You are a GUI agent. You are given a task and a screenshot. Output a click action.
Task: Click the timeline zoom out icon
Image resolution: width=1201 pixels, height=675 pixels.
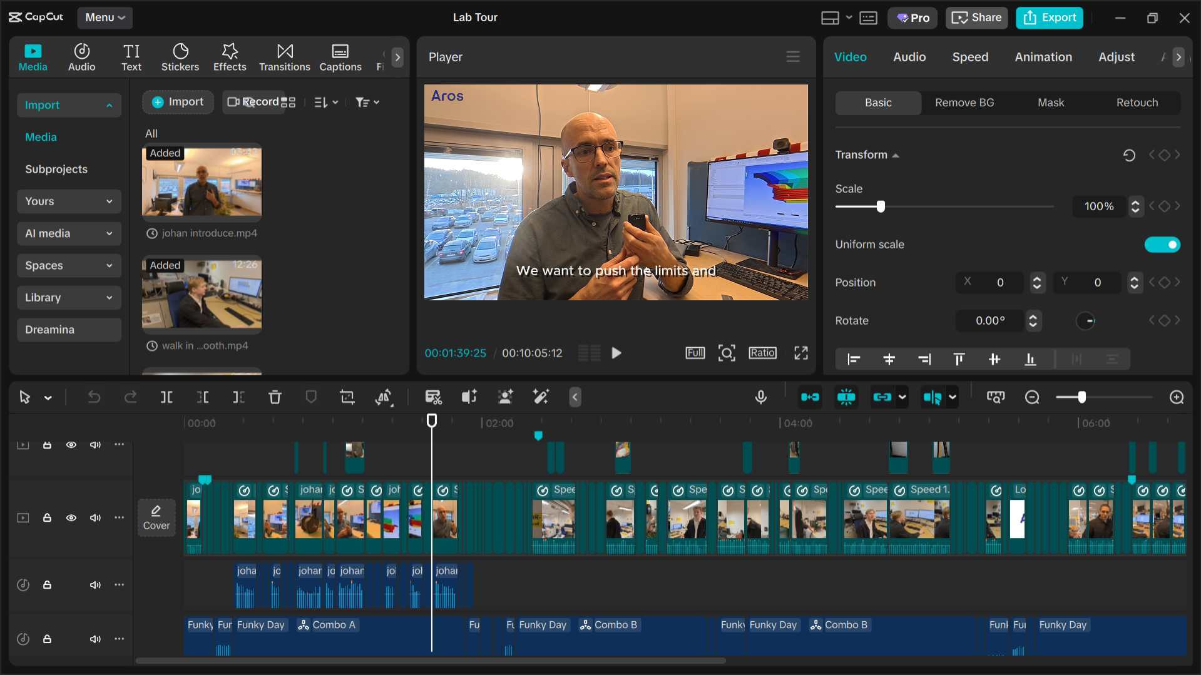pyautogui.click(x=1032, y=397)
